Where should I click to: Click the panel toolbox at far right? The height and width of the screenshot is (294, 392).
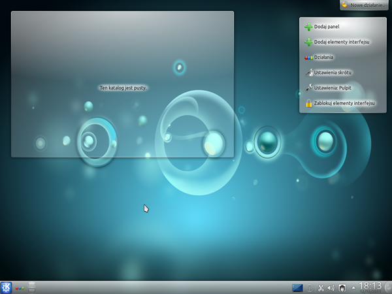tap(387, 287)
